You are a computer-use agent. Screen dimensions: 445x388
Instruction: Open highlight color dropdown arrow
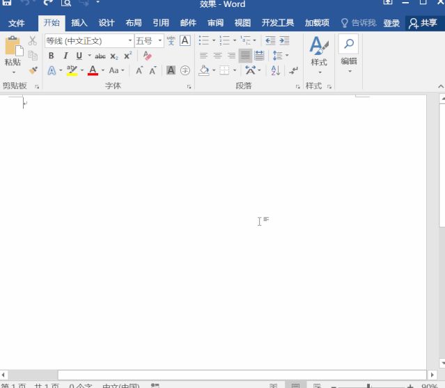[x=82, y=70]
